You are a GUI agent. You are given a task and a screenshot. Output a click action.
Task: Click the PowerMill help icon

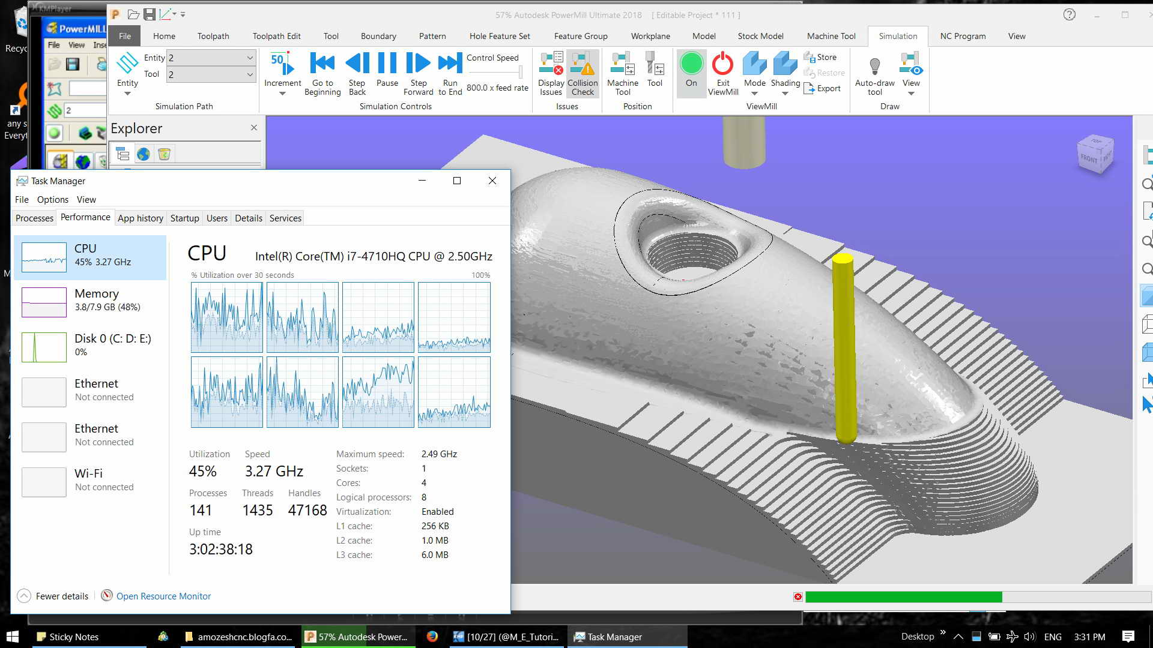1069,14
